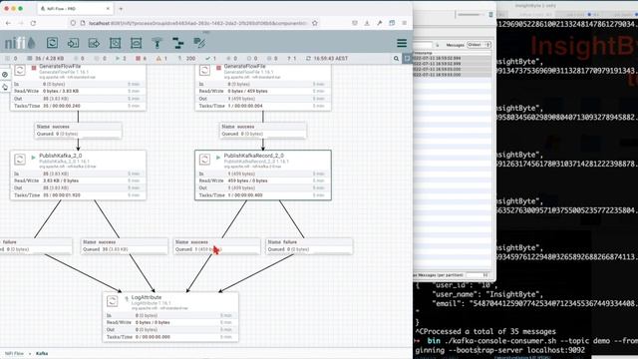Click the running processors count in status bar
The height and width of the screenshot is (359, 638).
121,59
